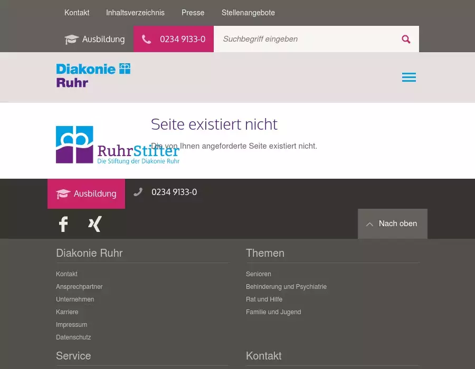Click the Ansprechpartner footer link
475x369 pixels.
click(79, 286)
